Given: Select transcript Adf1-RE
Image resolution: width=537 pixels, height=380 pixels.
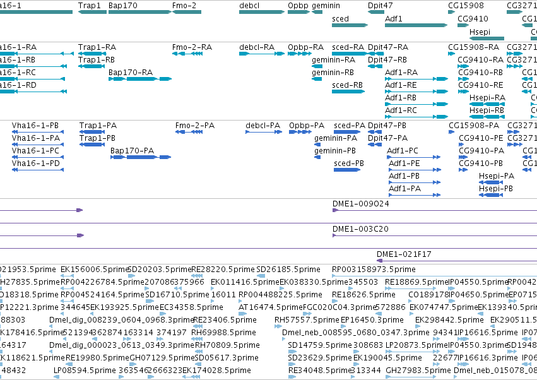Looking at the screenshot, I should point(416,92).
